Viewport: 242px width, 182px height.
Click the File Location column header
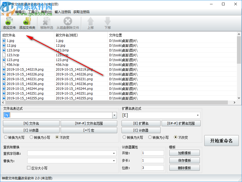172,35
